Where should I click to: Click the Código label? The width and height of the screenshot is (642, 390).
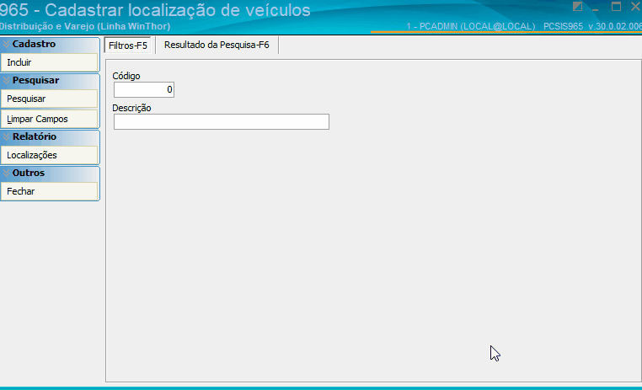[x=126, y=76]
